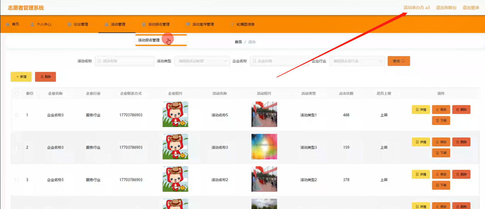The height and width of the screenshot is (209, 485).
Task: Click the 活动类型 column header
Action: point(309,94)
